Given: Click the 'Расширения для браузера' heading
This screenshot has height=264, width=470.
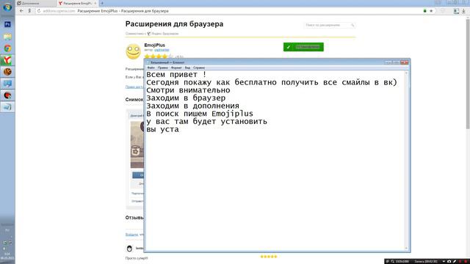Looking at the screenshot, I should point(174,24).
